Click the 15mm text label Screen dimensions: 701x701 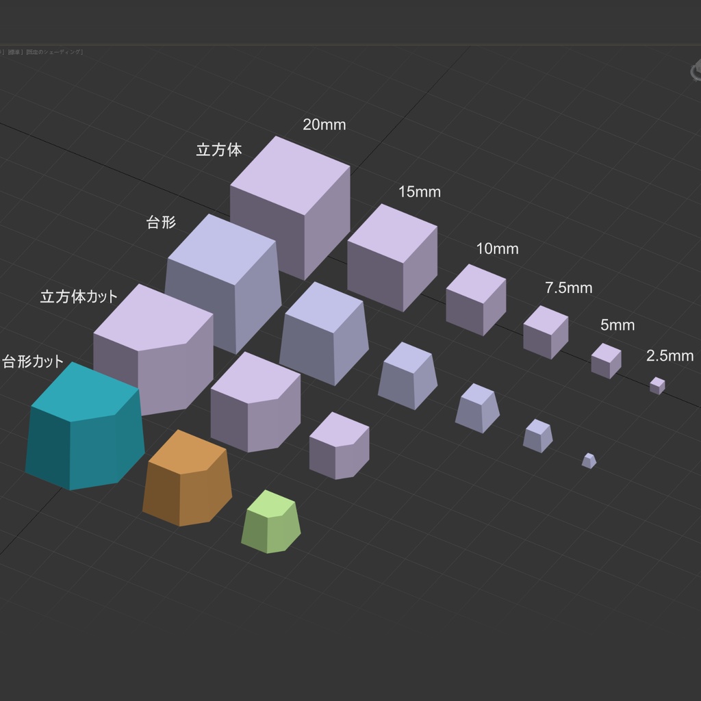pos(420,192)
